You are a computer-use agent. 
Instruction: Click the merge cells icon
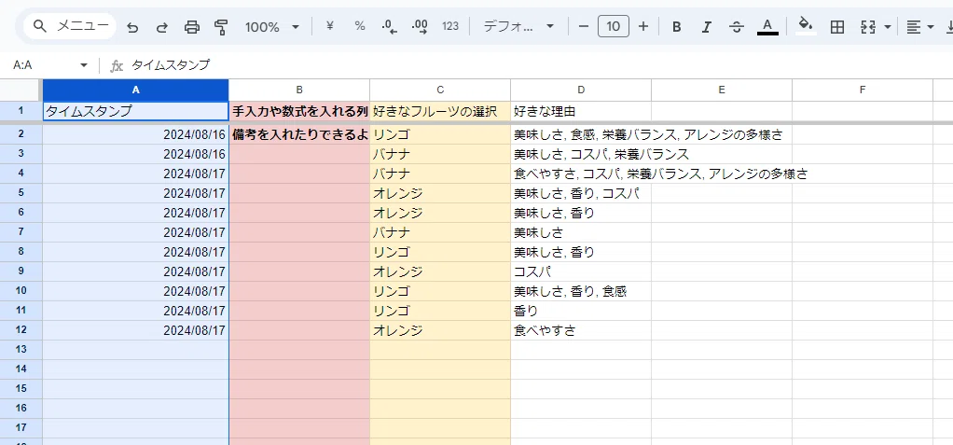[x=868, y=26]
